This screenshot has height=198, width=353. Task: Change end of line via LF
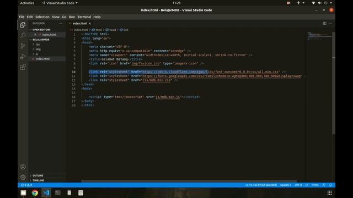pyautogui.click(x=307, y=185)
